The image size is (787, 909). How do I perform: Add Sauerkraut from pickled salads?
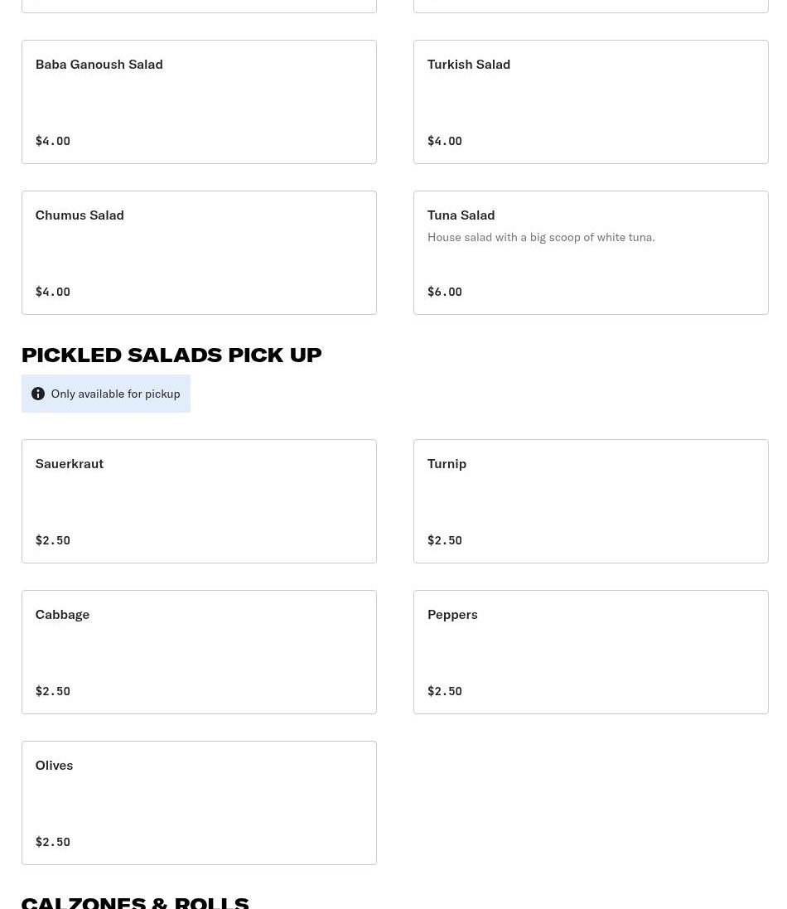(199, 500)
